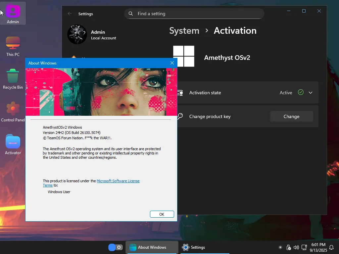Viewport: 339px width, 254px height.
Task: Open the Activator folder on desktop
Action: pyautogui.click(x=13, y=145)
